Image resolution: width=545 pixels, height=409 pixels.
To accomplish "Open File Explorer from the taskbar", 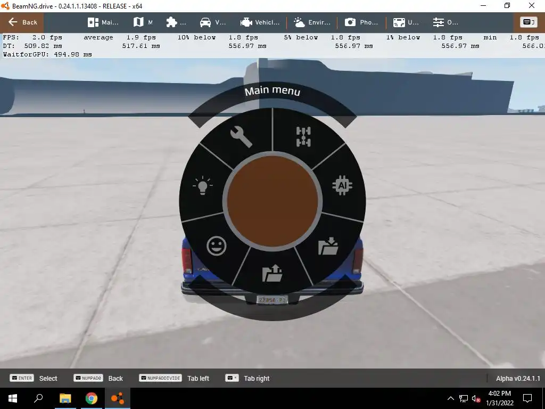I will pos(65,398).
